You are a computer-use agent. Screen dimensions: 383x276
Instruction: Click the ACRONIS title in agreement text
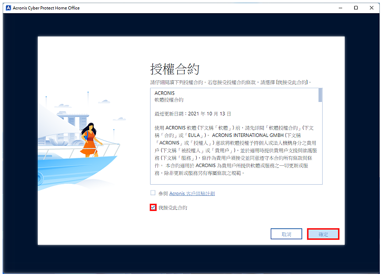tap(165, 93)
